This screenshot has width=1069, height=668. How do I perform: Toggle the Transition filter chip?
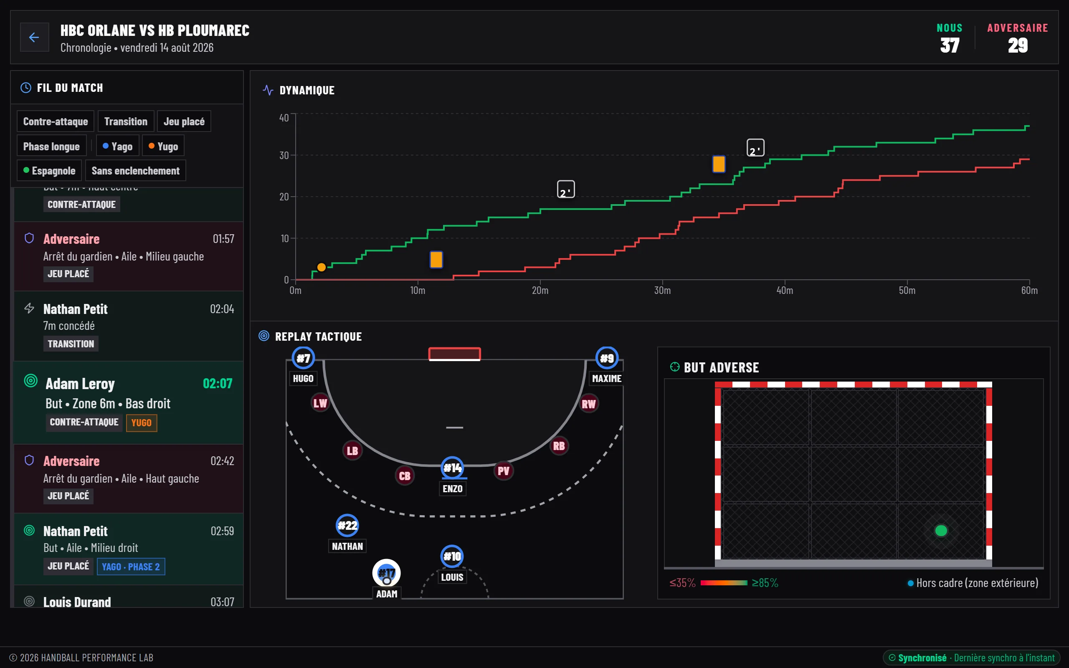[126, 121]
